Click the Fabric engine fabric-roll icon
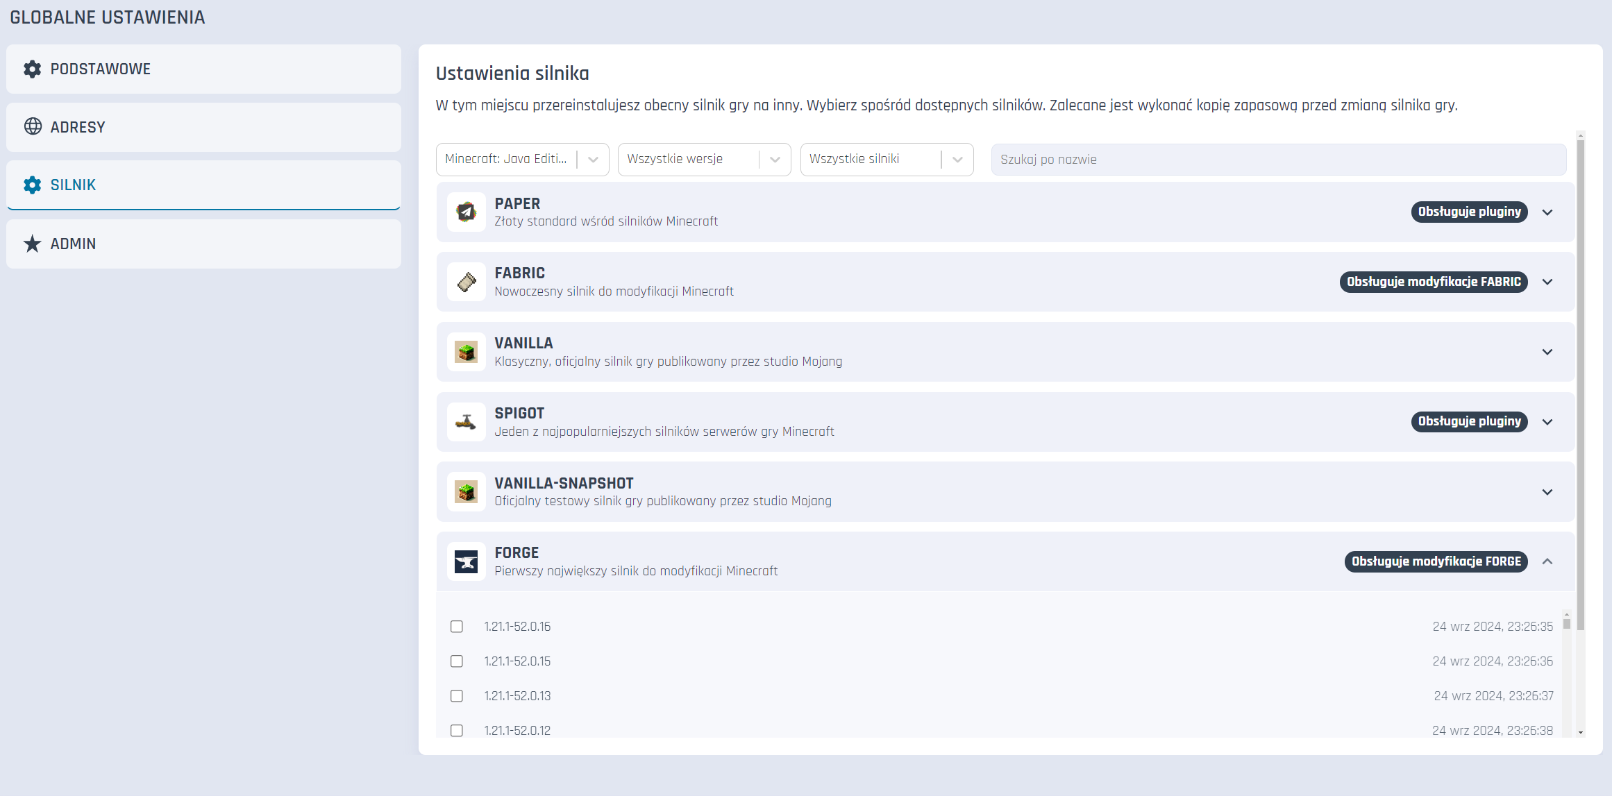The width and height of the screenshot is (1612, 796). pos(466,282)
